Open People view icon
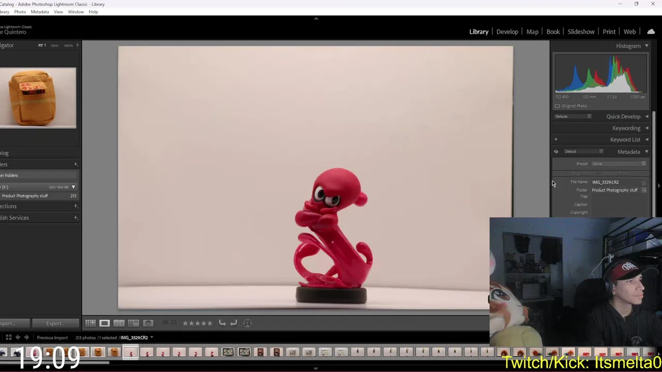Image resolution: width=662 pixels, height=372 pixels. [148, 323]
